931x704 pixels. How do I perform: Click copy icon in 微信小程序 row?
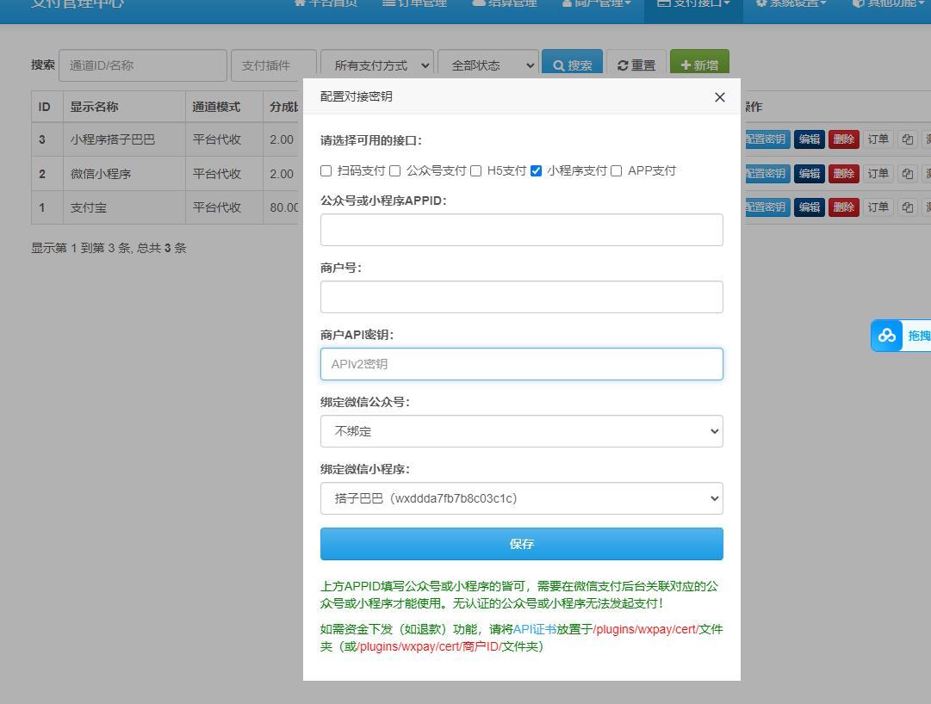pos(907,173)
